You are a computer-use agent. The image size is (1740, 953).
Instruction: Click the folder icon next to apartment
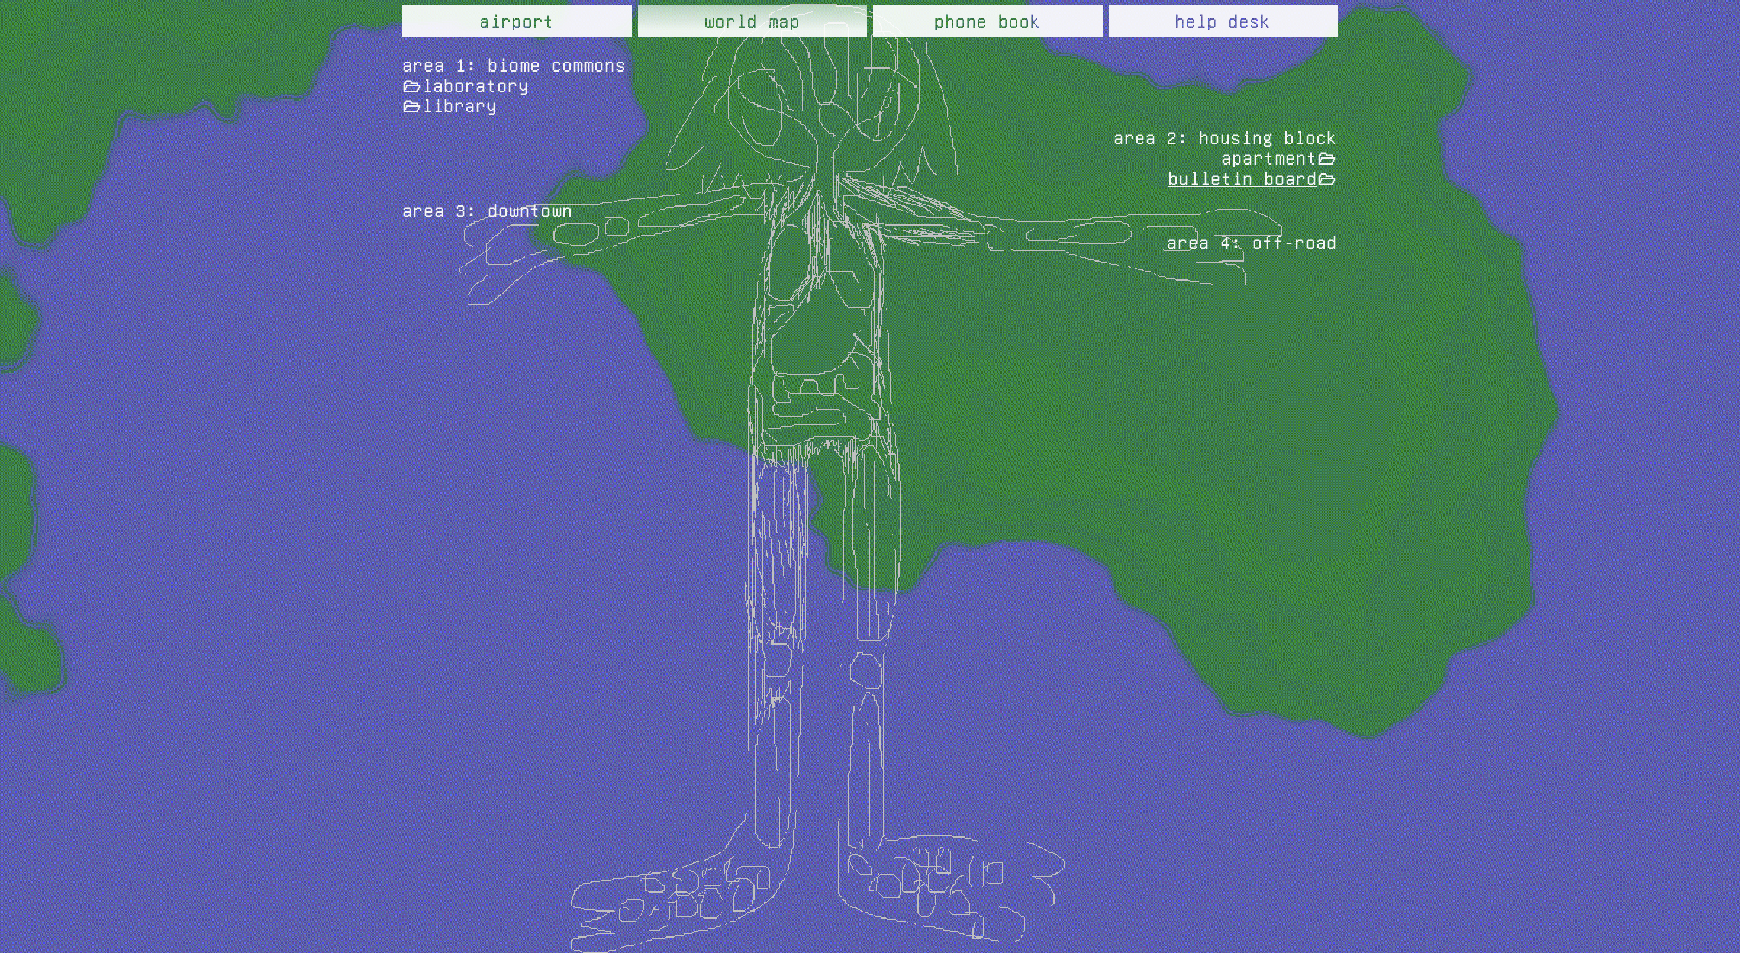pos(1327,159)
